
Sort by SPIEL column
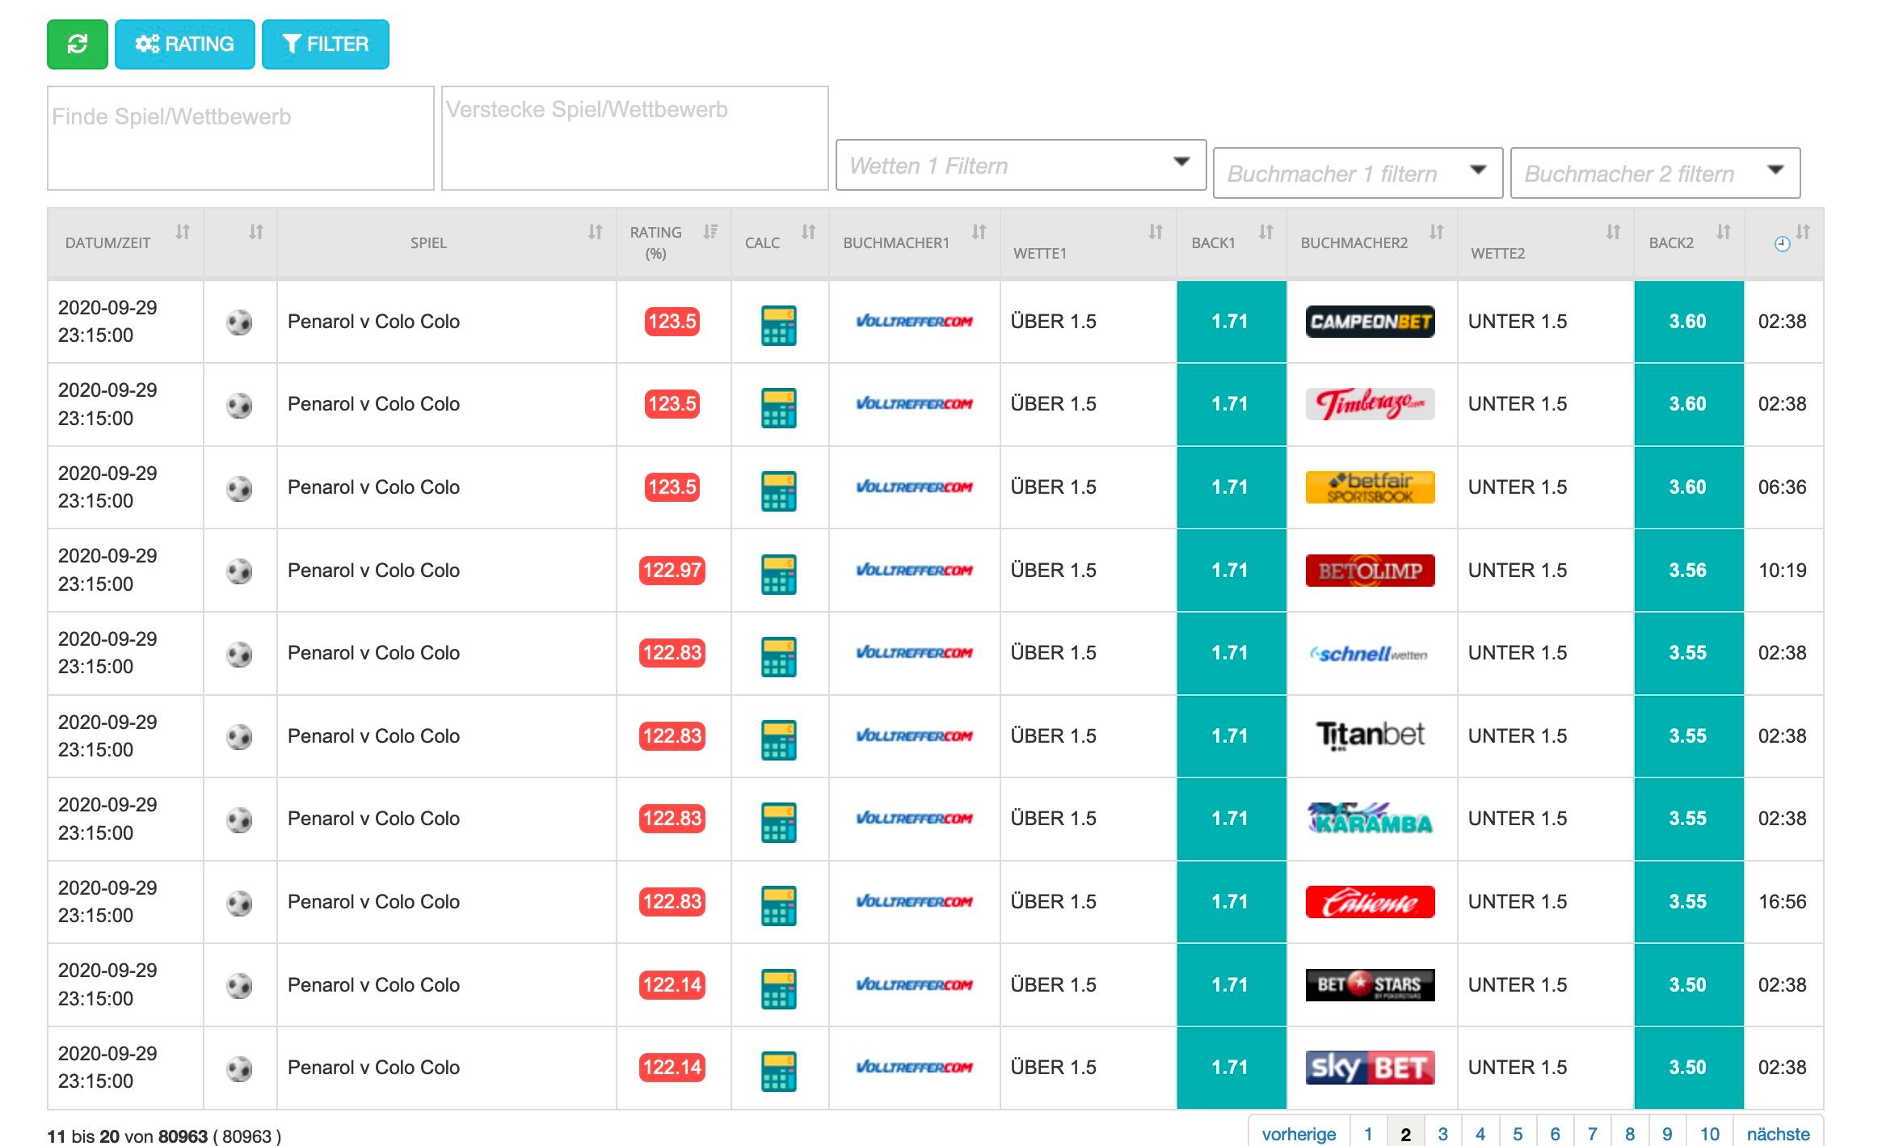(x=447, y=242)
